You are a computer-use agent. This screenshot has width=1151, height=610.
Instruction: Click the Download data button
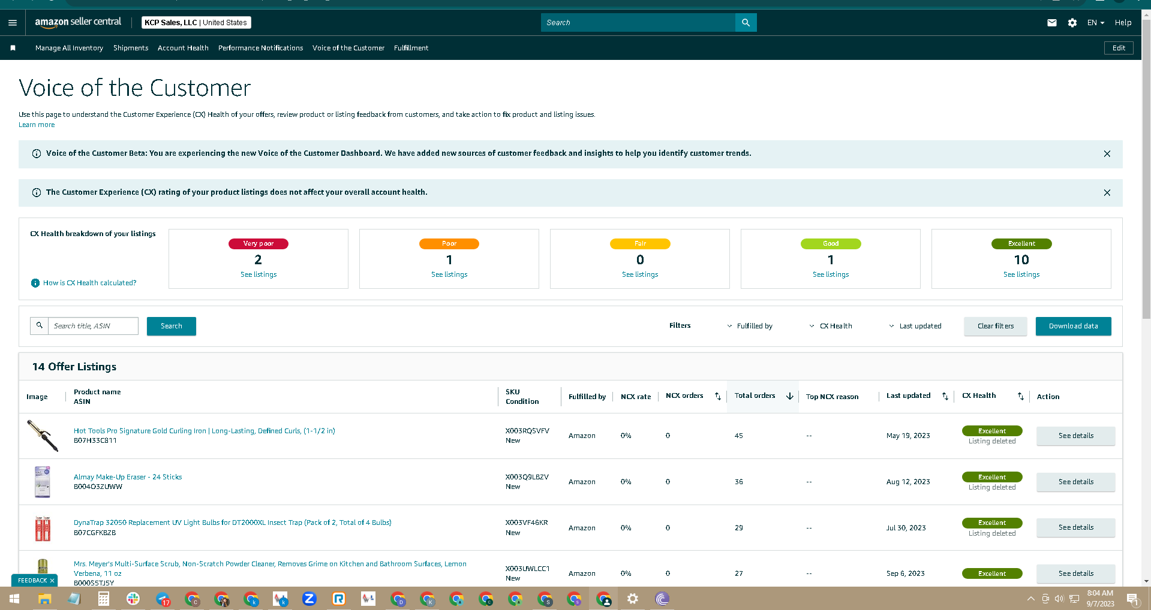(1073, 326)
